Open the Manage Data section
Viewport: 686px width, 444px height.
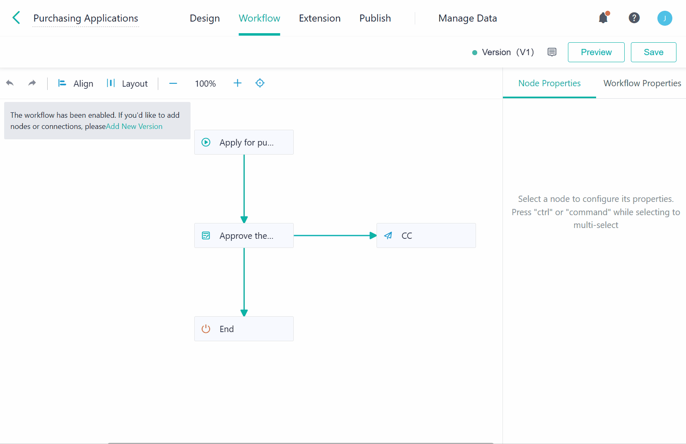[467, 18]
